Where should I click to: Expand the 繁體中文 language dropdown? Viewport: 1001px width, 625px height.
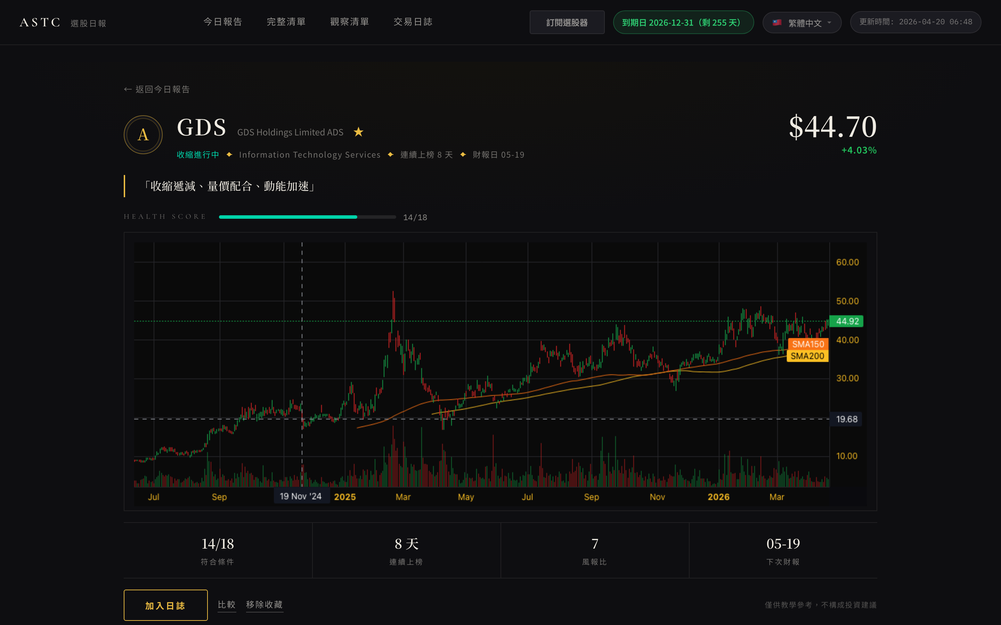click(801, 22)
